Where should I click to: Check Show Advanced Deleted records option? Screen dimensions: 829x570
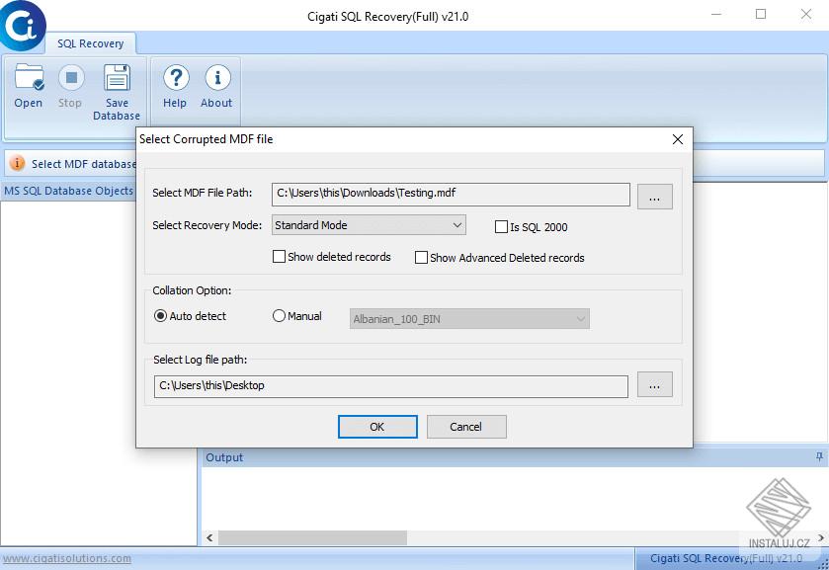(x=421, y=258)
